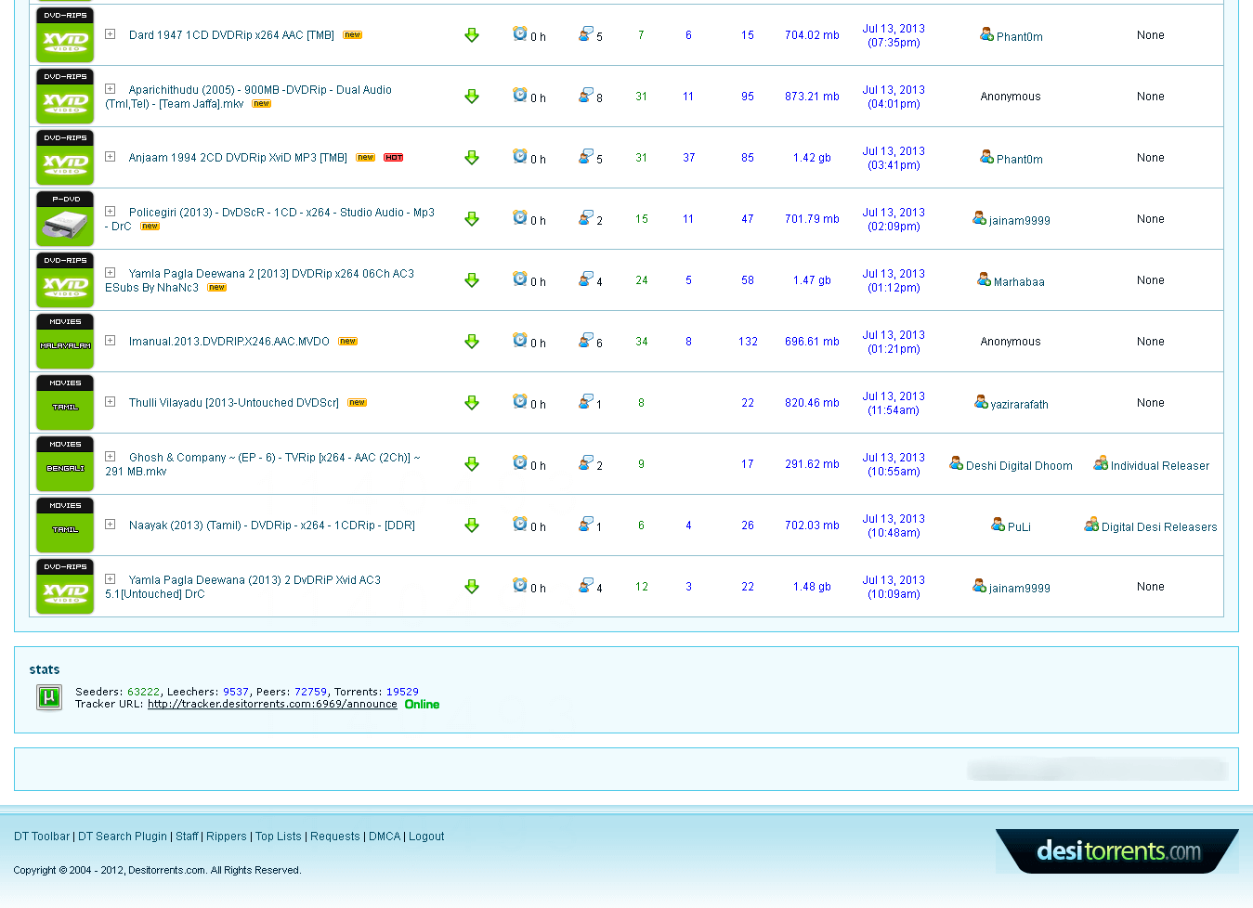The width and height of the screenshot is (1253, 908).
Task: Open Dard 1947 1CD DVDRip torrent page
Action: tap(231, 35)
